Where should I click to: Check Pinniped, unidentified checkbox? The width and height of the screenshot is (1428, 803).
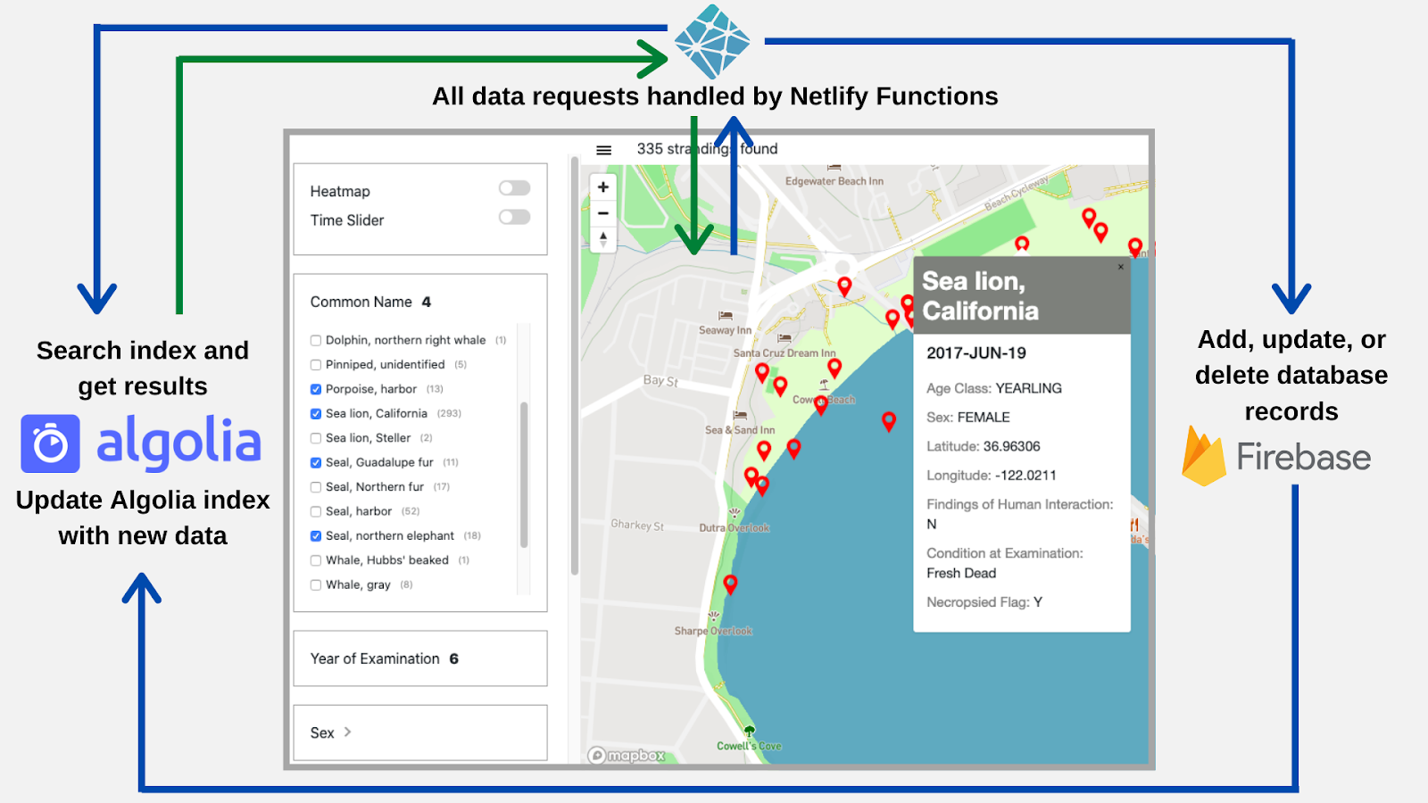pos(316,365)
